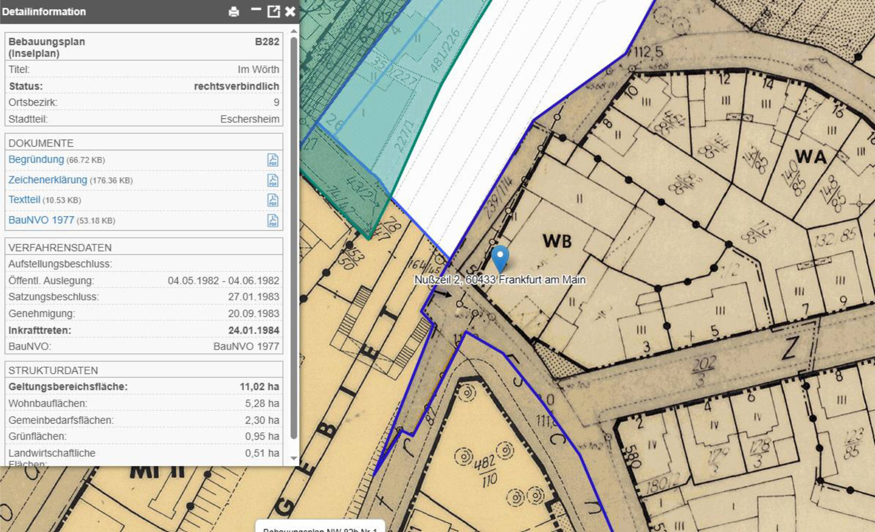
Task: Click the panel scrollbar down arrow
Action: (293, 458)
